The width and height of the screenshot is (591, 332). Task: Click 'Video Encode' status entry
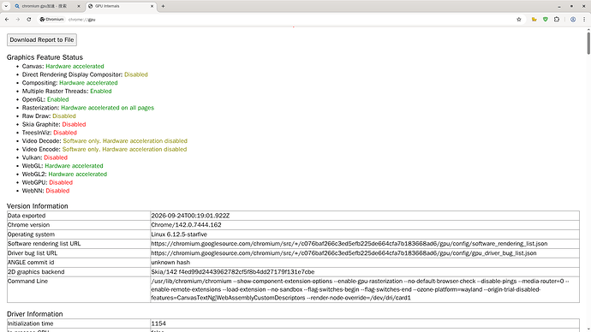tap(104, 149)
